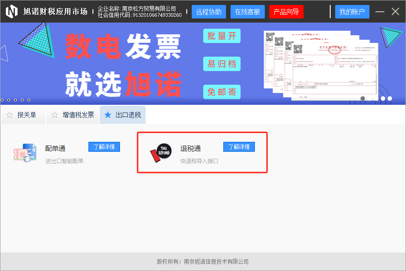Image resolution: width=406 pixels, height=271 pixels.
Task: Click the 易归档 banner tag
Action: coord(222,64)
